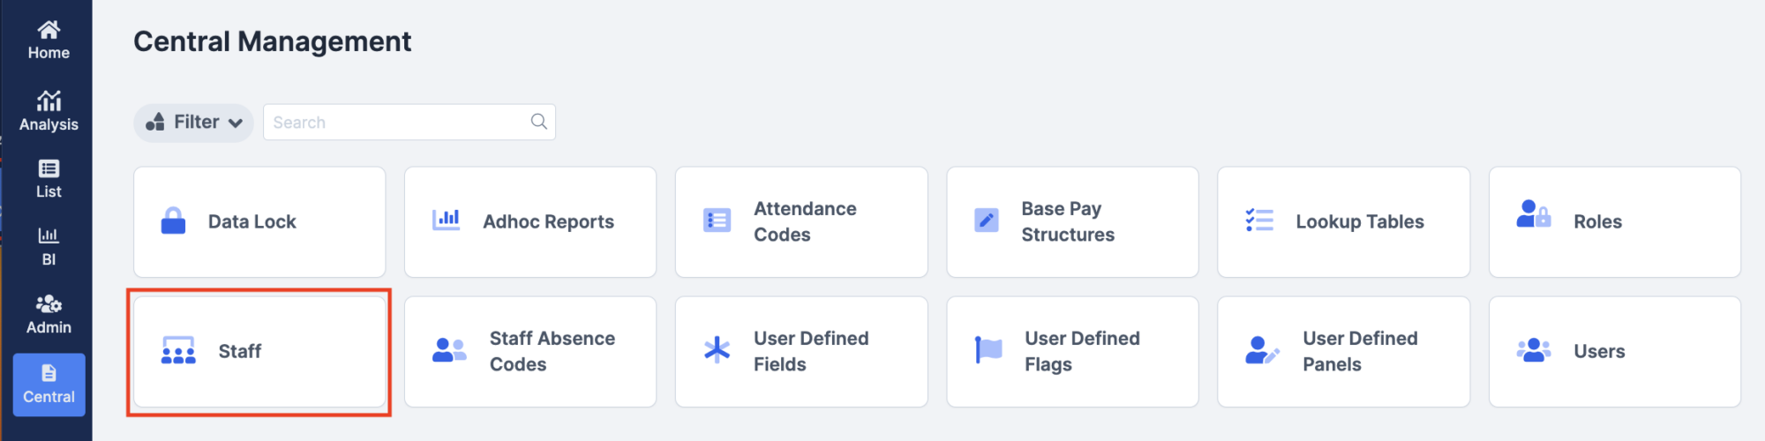Open the Admin section
Image resolution: width=1765 pixels, height=441 pixels.
point(49,315)
